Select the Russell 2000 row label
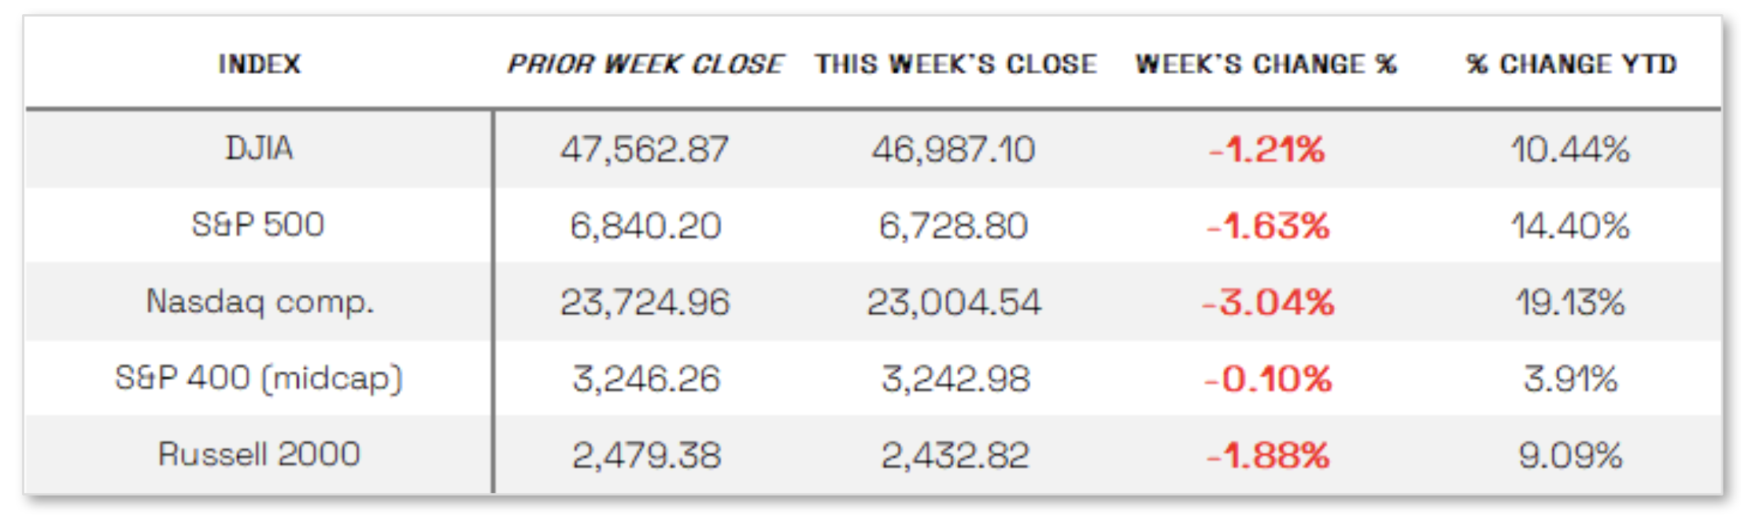The width and height of the screenshot is (1741, 516). pyautogui.click(x=259, y=454)
